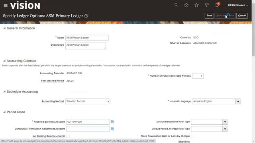
Task: Search for Cumulative Translation Adjustment Account icon
Action: coord(112,129)
